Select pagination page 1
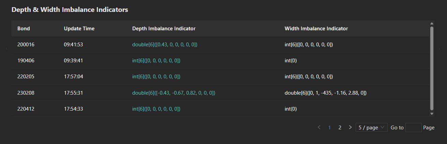The height and width of the screenshot is (144, 447). tap(329, 127)
